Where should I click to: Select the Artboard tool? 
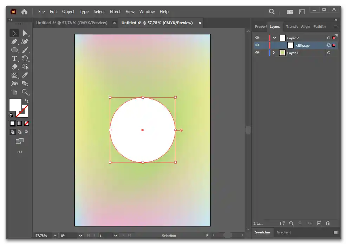14,92
